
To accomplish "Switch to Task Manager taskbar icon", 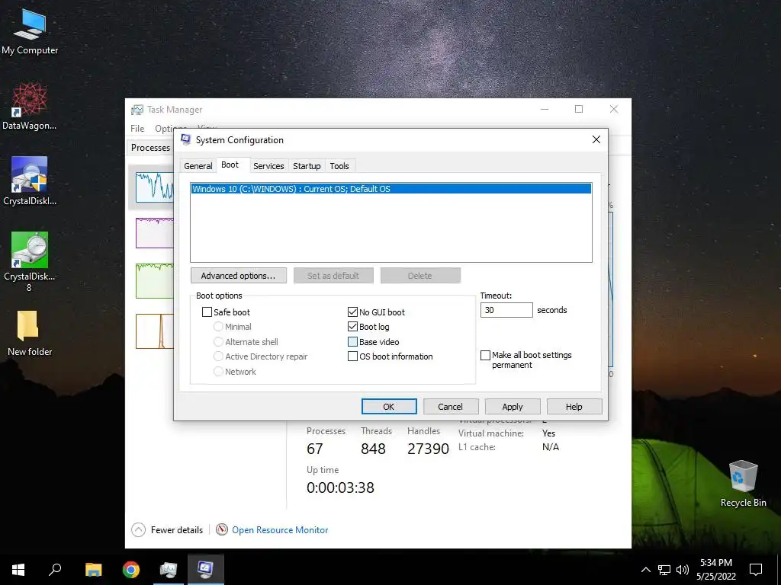I will (x=169, y=570).
